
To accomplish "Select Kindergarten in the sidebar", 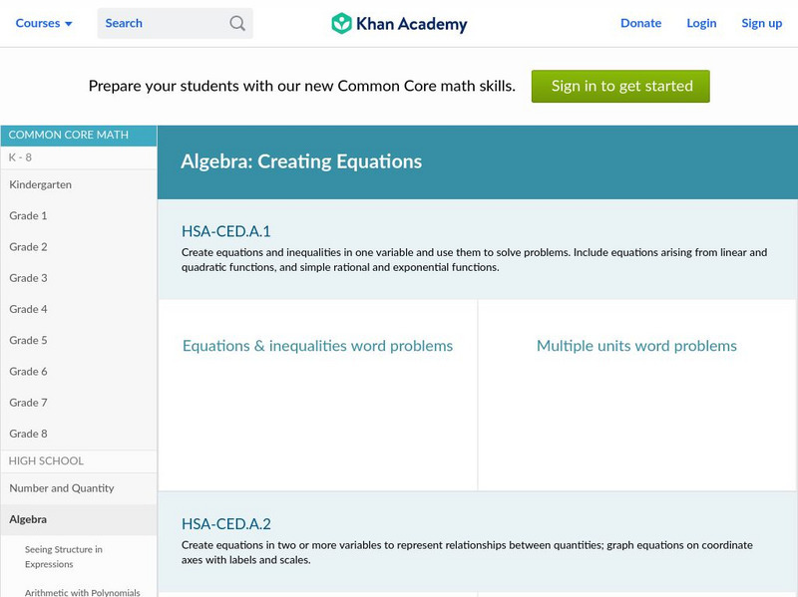I will (x=41, y=184).
